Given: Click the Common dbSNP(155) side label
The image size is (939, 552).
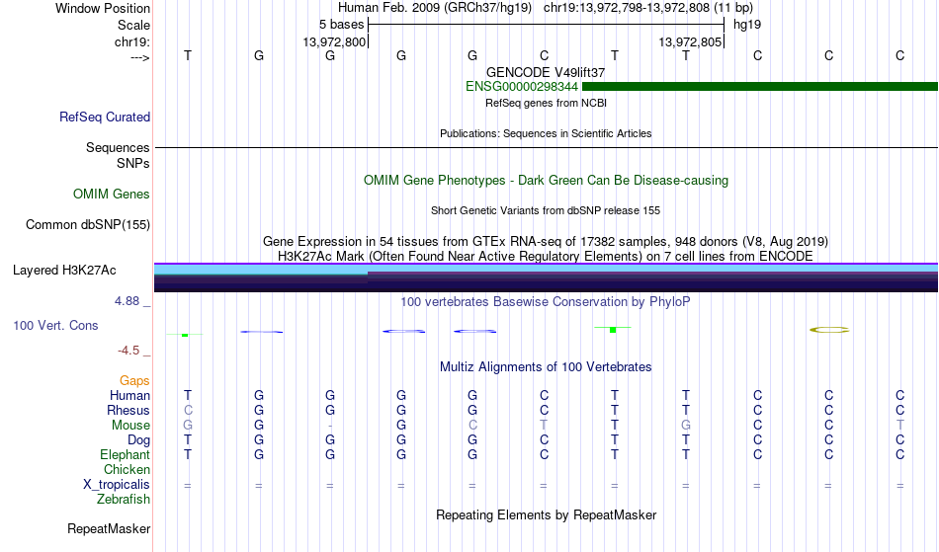Looking at the screenshot, I should point(88,225).
